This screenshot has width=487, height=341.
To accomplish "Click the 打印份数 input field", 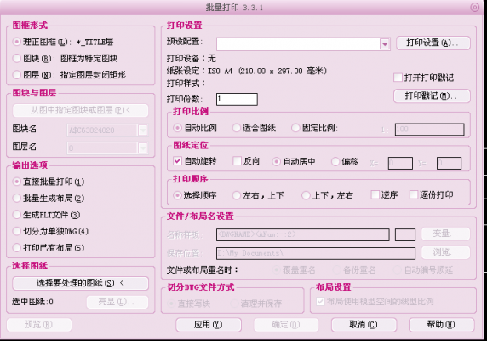I will 237,99.
